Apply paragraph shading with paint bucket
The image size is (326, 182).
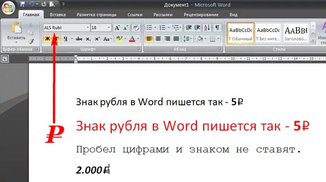tap(199, 39)
